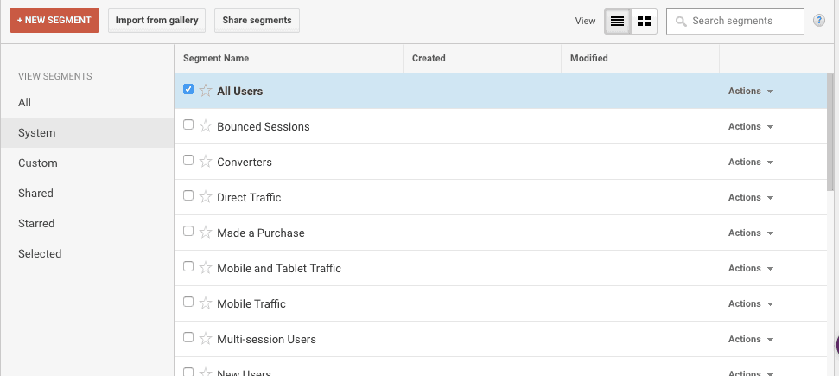Viewport: 839px width, 376px height.
Task: Select Starred in View Segments list
Action: coord(36,223)
